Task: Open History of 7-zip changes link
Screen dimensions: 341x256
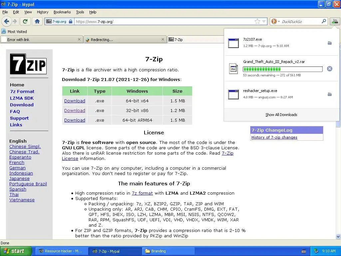Action: tap(274, 137)
